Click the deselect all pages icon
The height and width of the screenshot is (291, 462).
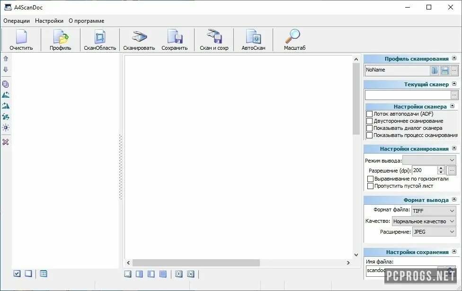[x=28, y=273]
